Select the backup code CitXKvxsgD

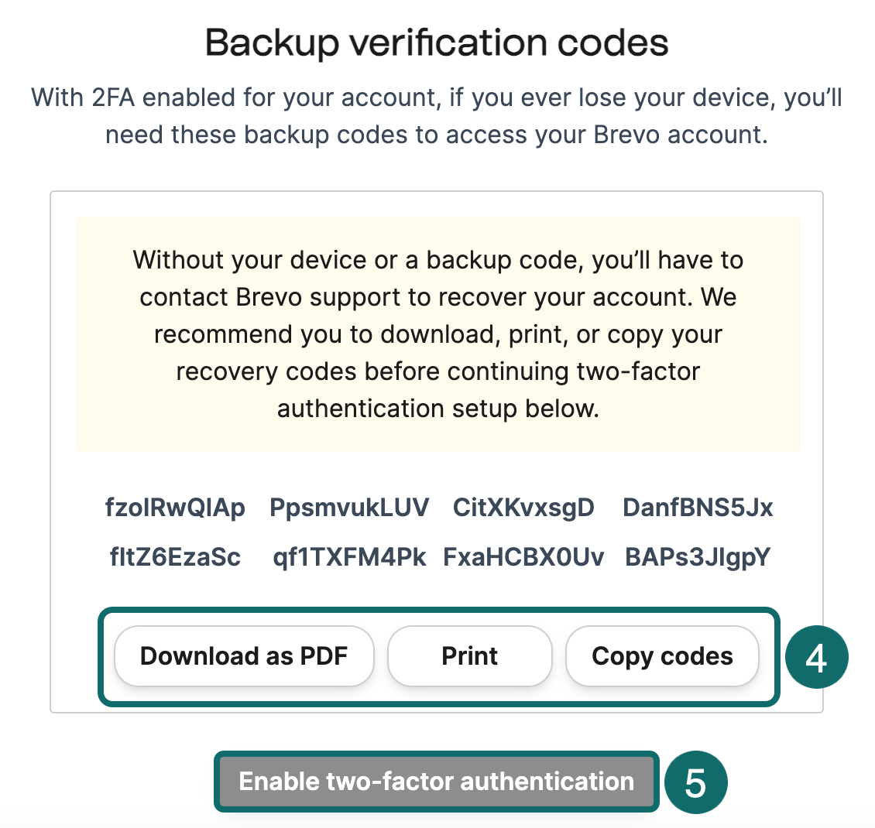tap(523, 508)
